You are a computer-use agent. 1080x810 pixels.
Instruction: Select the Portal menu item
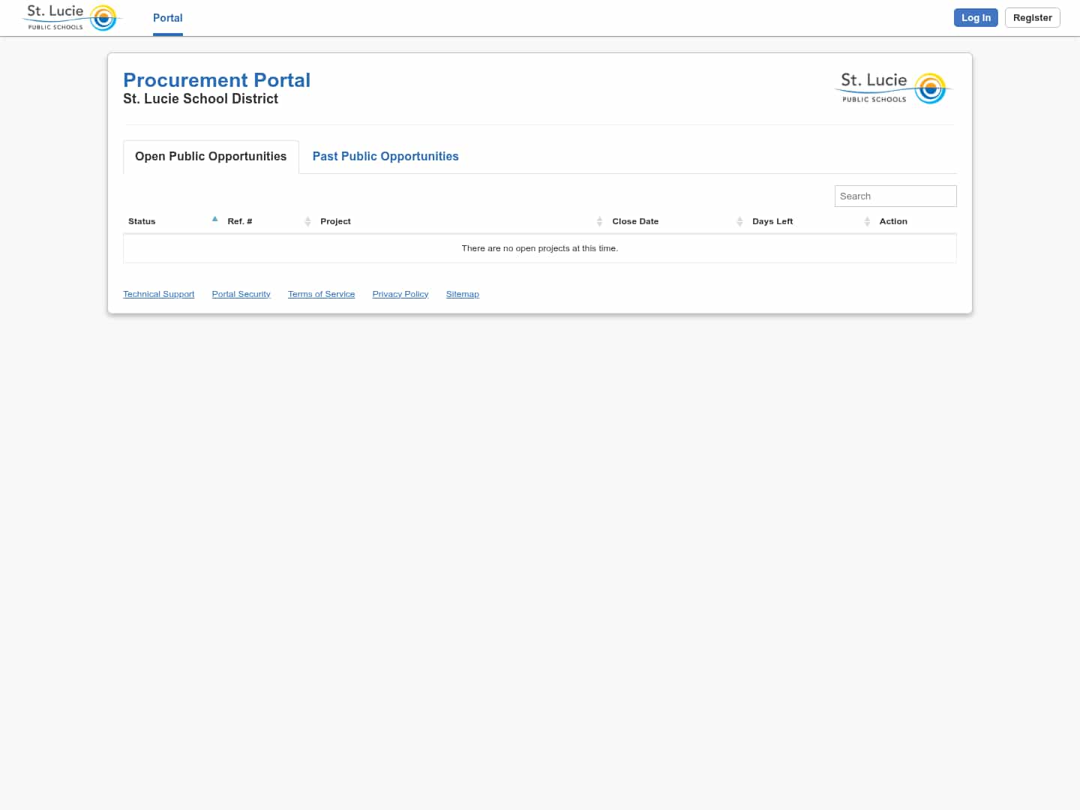[x=167, y=18]
